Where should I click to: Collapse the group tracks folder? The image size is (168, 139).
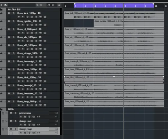click(x=1, y=109)
